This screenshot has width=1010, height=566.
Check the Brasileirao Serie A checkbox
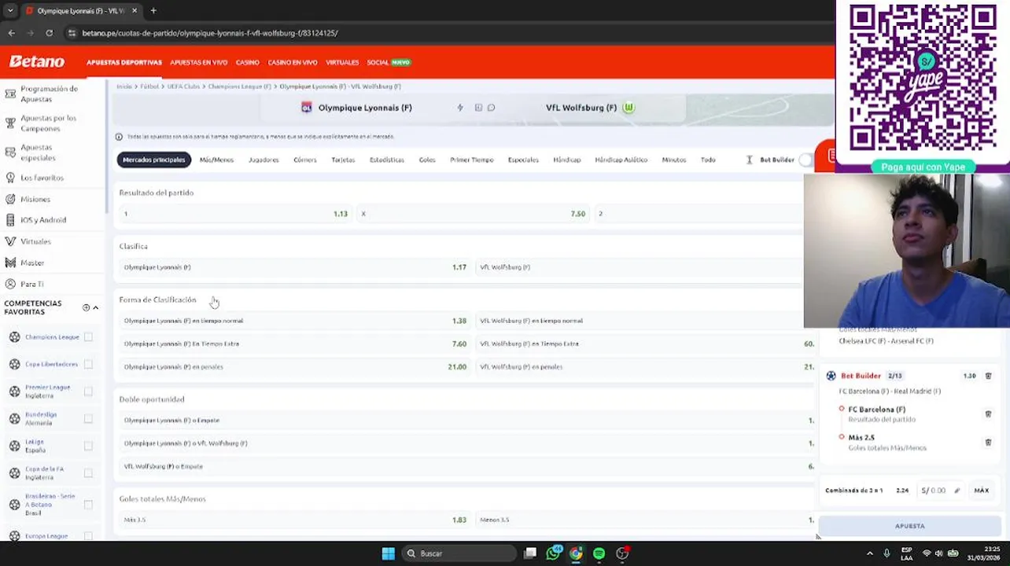click(x=88, y=505)
